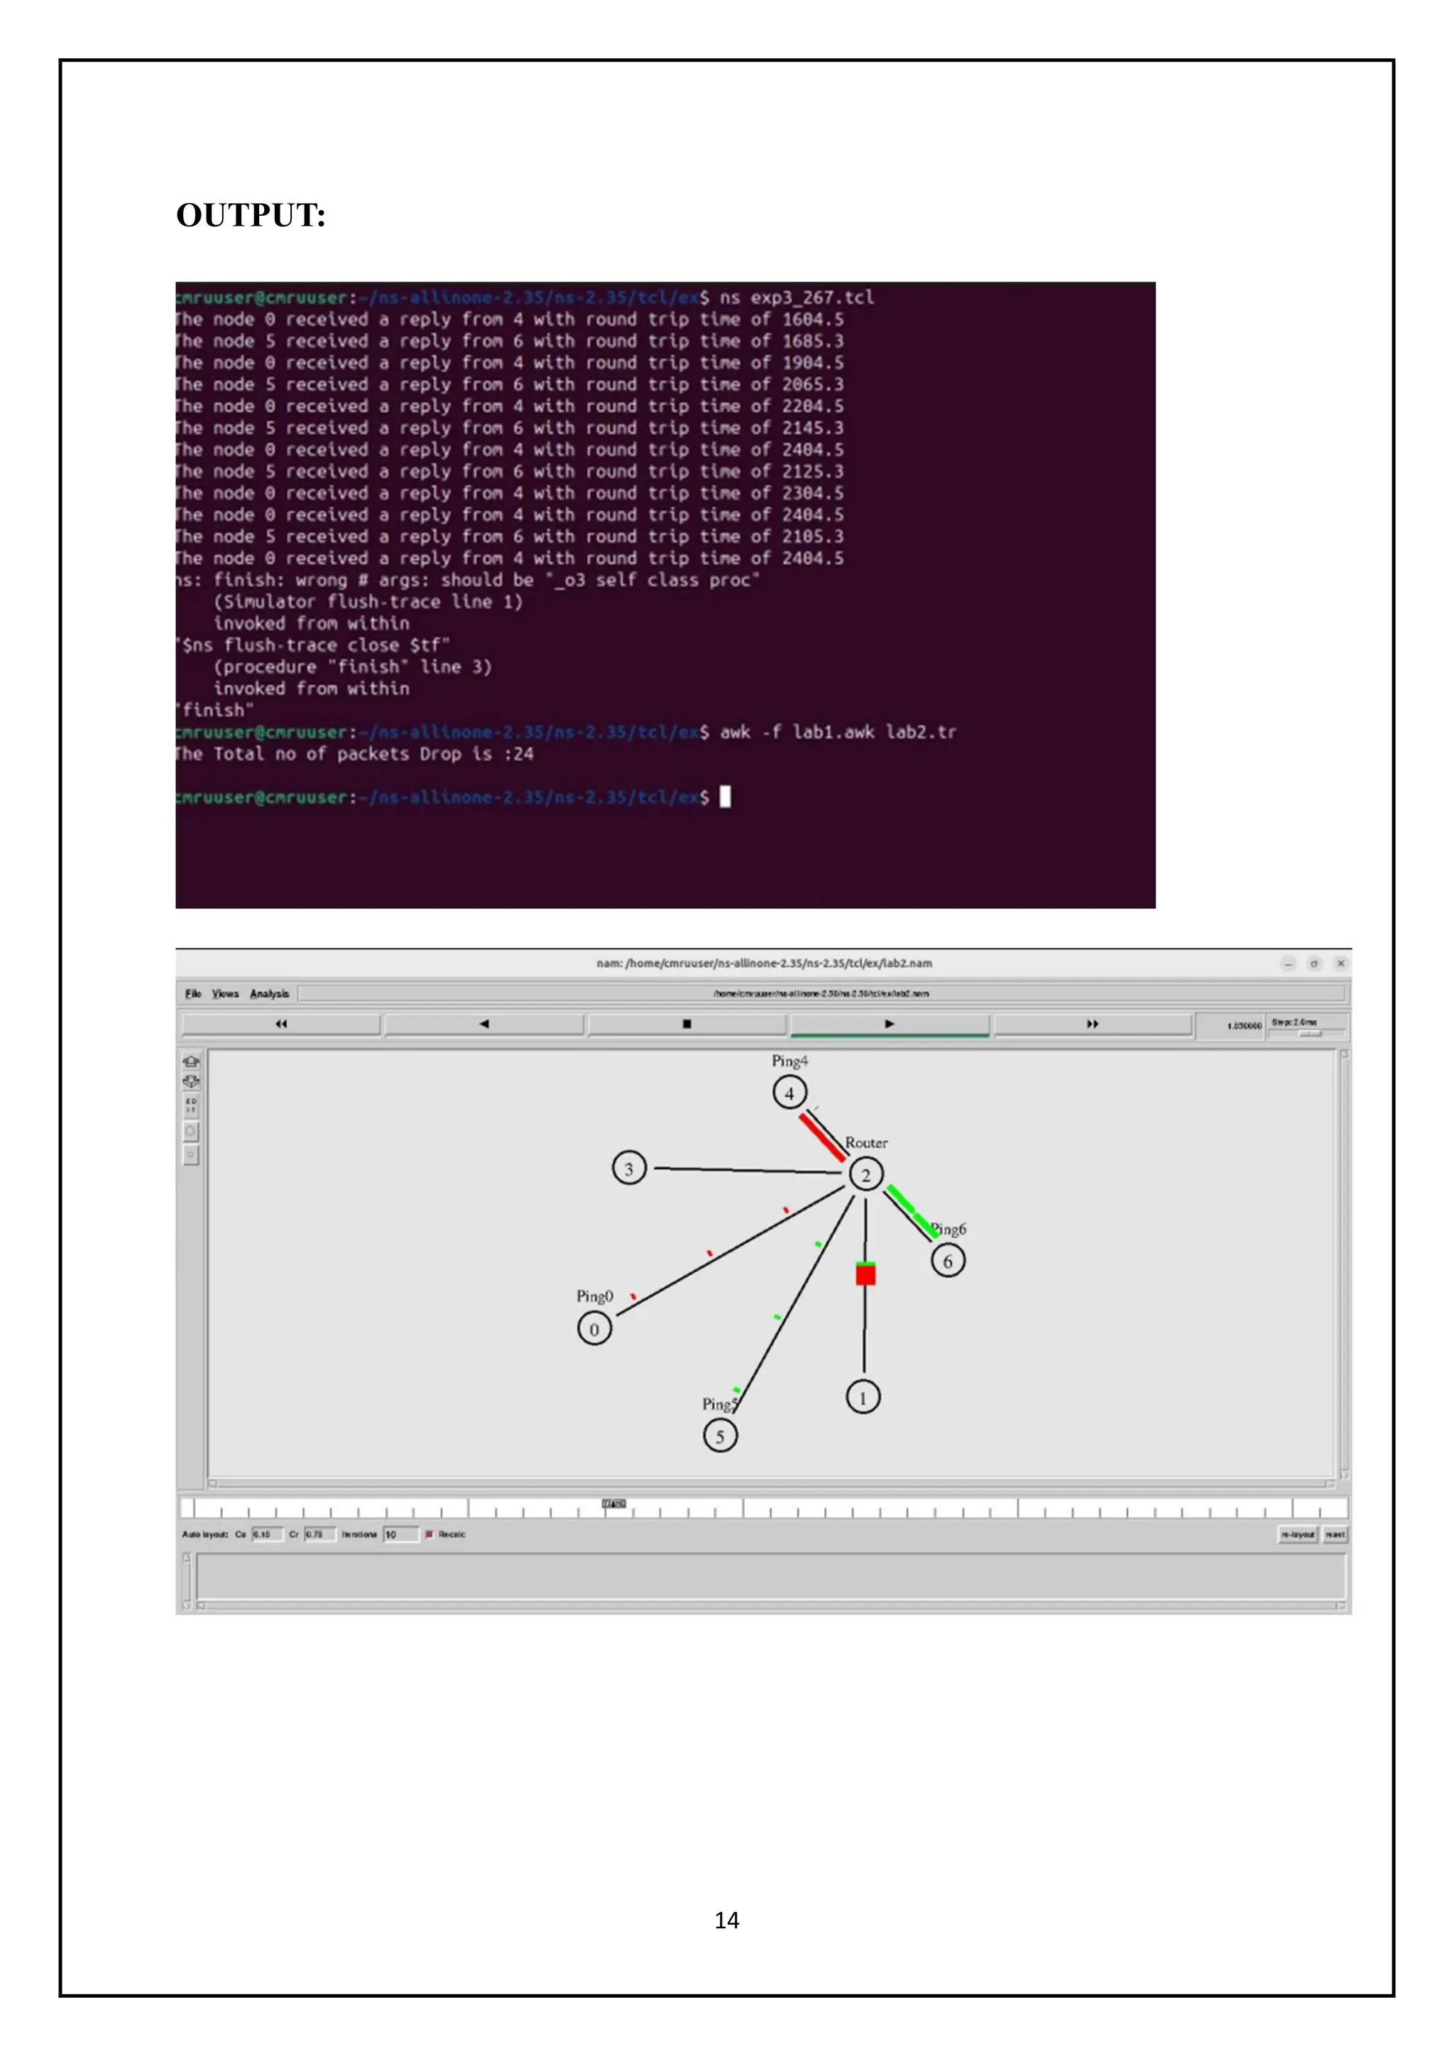Click the Ca input field

(x=268, y=1534)
